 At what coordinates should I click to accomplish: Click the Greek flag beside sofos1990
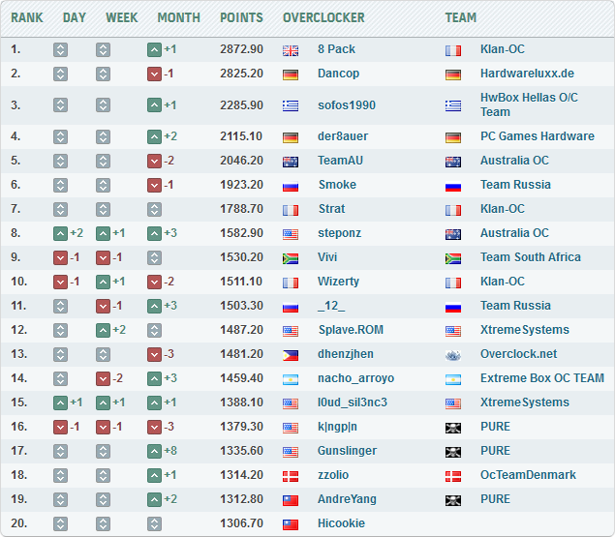(x=291, y=105)
